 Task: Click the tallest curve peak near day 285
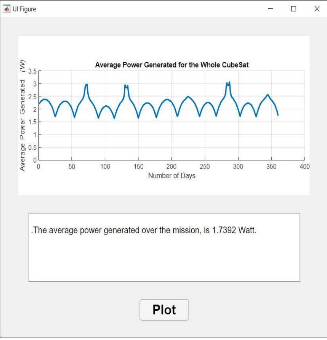[x=229, y=82]
